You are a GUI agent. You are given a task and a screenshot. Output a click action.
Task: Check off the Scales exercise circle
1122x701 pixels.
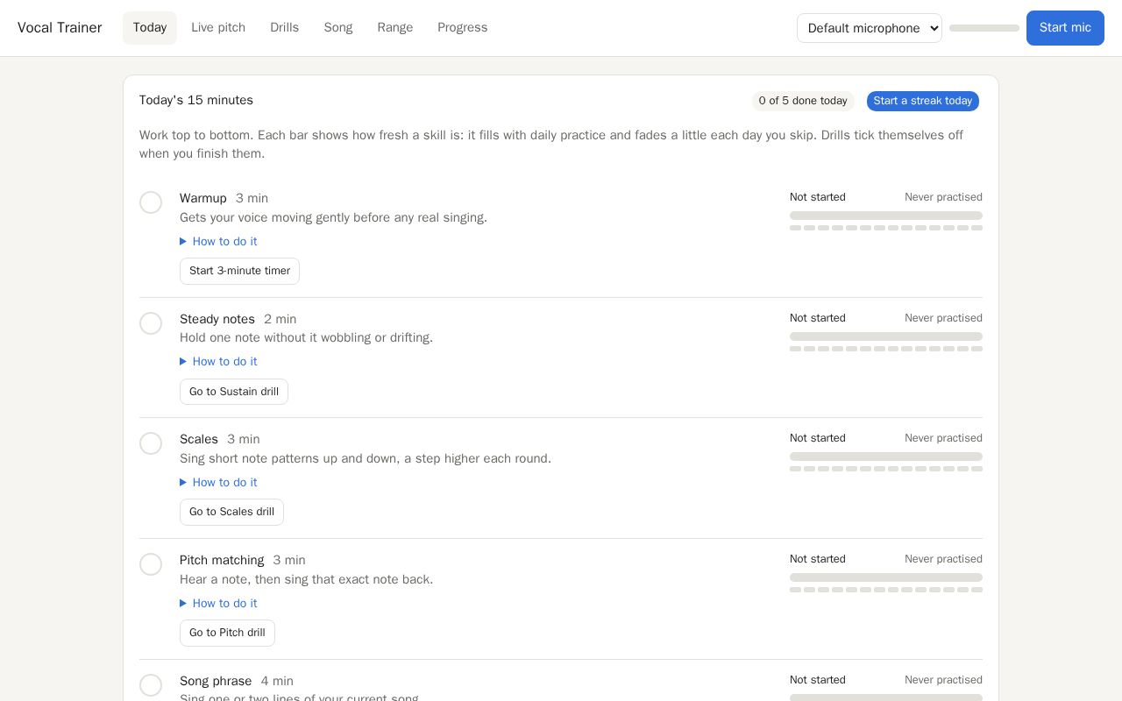(x=151, y=443)
